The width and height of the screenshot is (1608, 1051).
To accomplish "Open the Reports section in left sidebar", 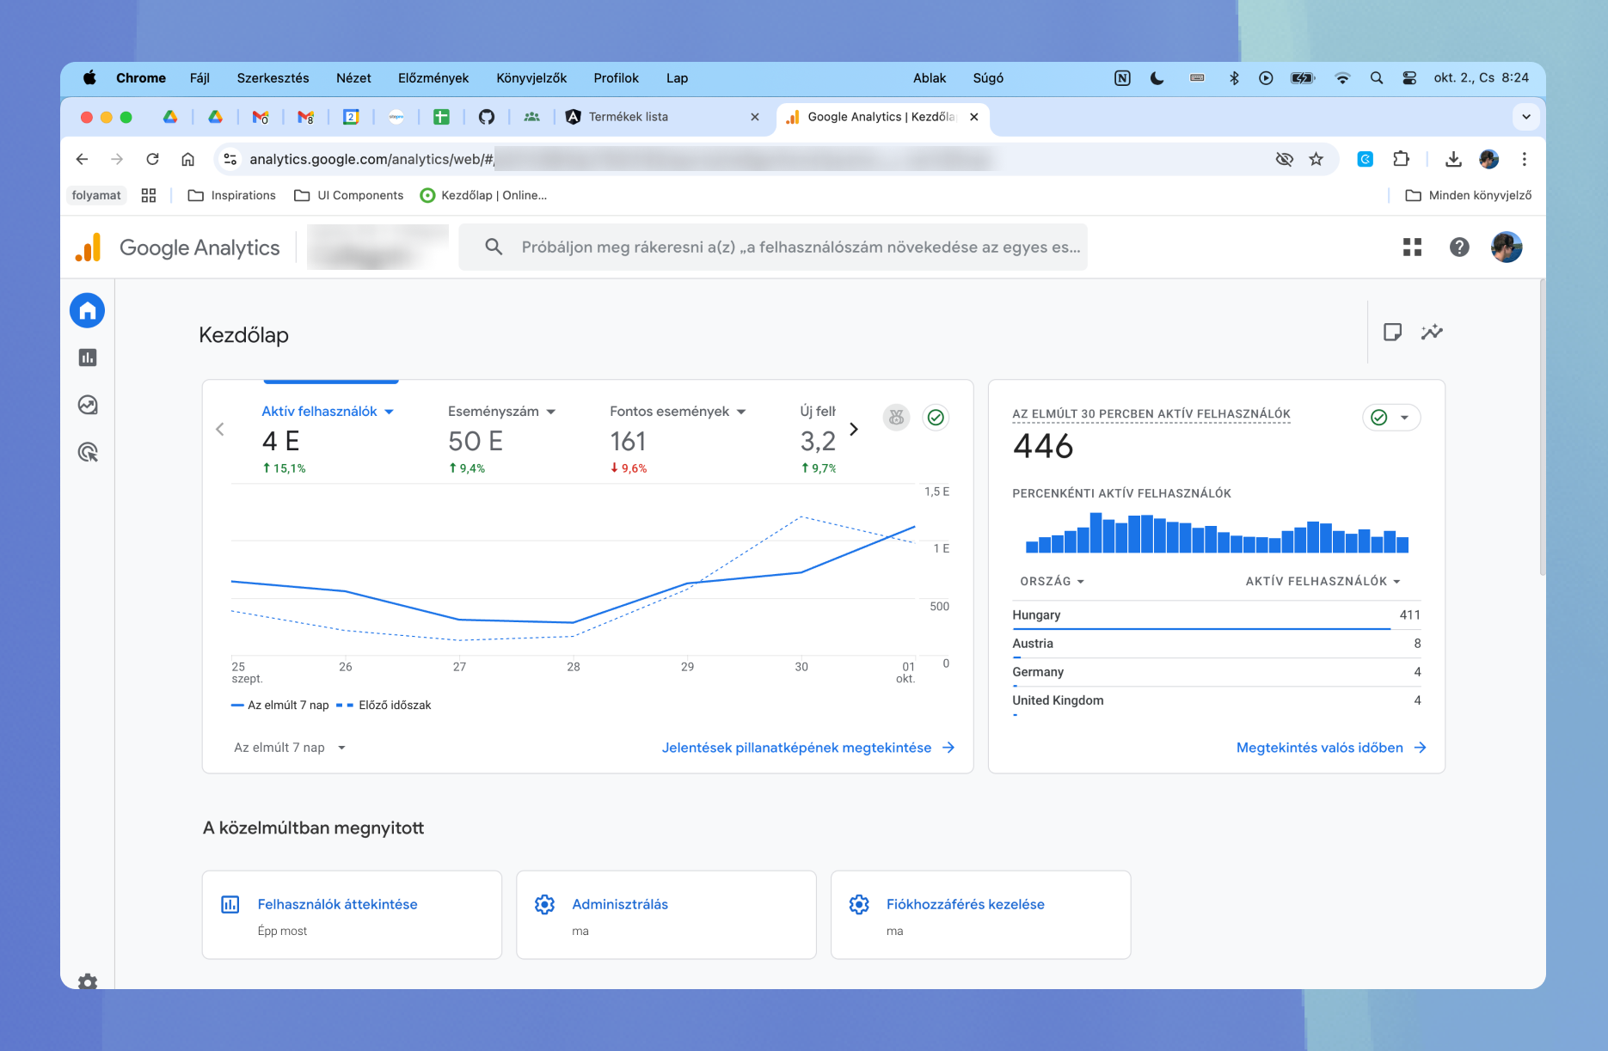I will click(x=87, y=357).
